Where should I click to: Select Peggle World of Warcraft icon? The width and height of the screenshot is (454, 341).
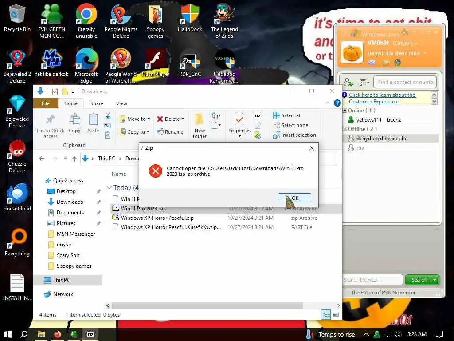(x=121, y=66)
